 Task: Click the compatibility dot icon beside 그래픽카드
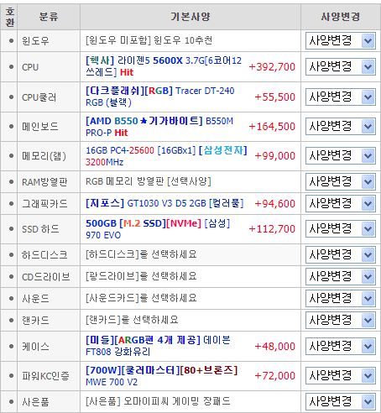11,203
